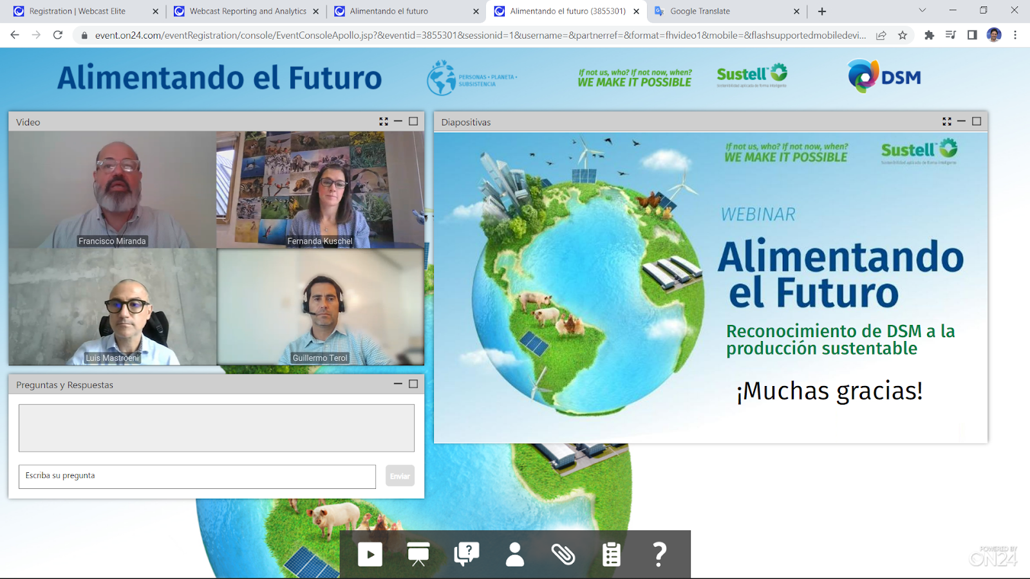Open the slides dock icon
This screenshot has width=1030, height=579.
[x=418, y=555]
